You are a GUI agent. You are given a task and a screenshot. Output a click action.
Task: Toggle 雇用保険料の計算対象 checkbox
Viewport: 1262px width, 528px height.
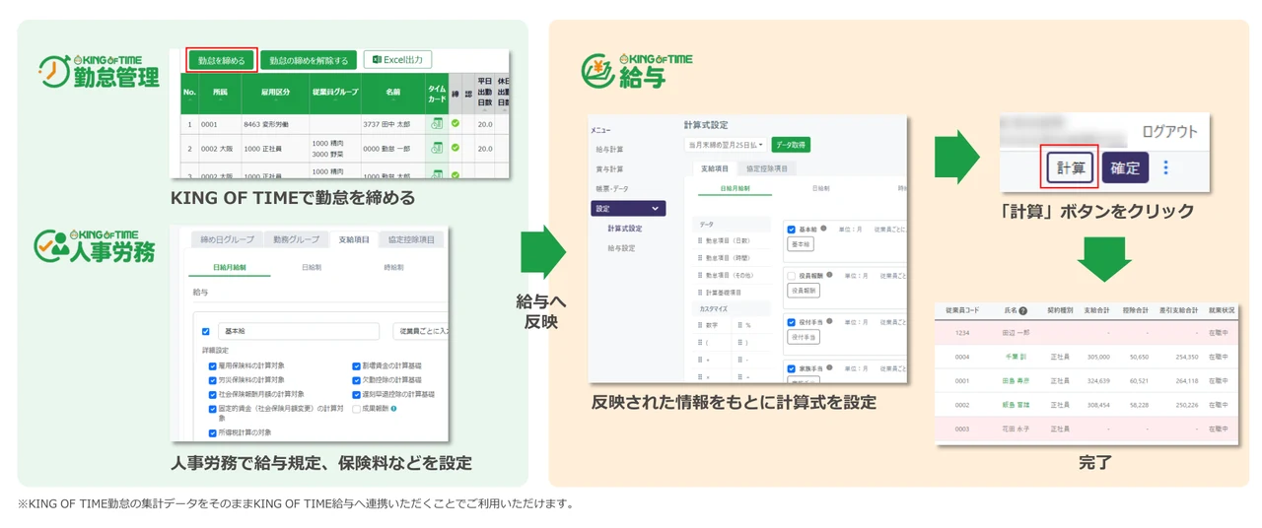click(212, 365)
